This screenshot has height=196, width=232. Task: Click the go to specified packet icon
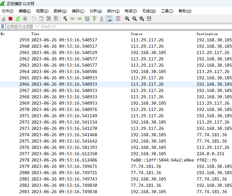pyautogui.click(x=87, y=19)
